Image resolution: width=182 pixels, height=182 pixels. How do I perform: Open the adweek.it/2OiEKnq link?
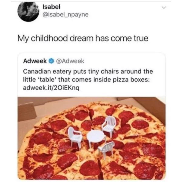tap(51, 88)
